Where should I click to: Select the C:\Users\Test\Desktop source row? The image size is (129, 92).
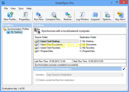click(56, 41)
